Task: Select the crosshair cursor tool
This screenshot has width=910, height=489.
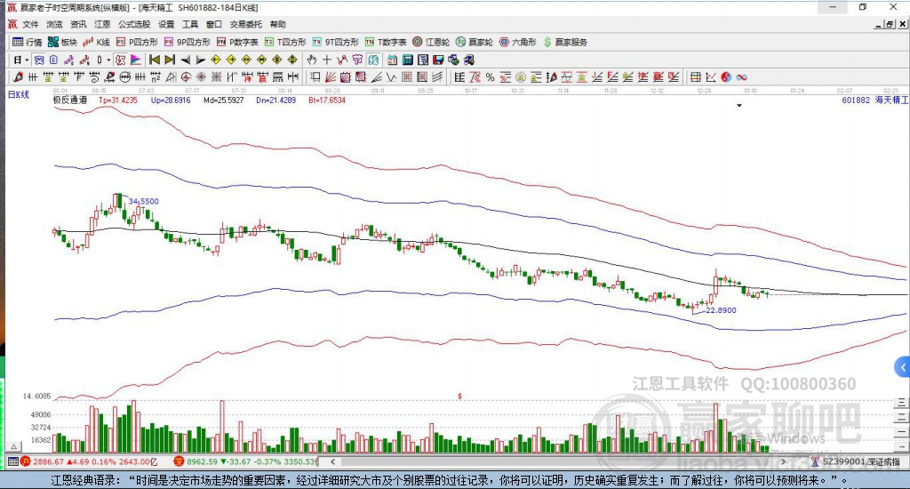Action: point(327,60)
